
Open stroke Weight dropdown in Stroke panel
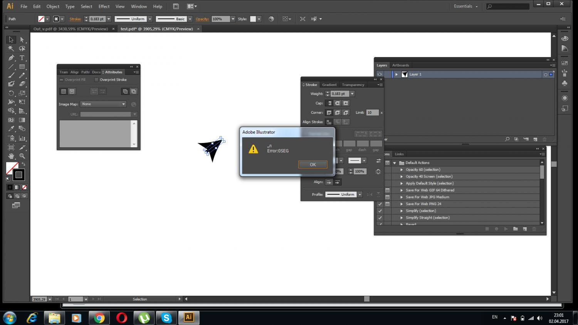coord(352,94)
